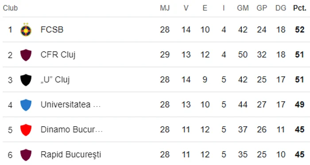Click the blue shield icon for Universitatea
Viewport: 310px width, 165px height.
26,105
